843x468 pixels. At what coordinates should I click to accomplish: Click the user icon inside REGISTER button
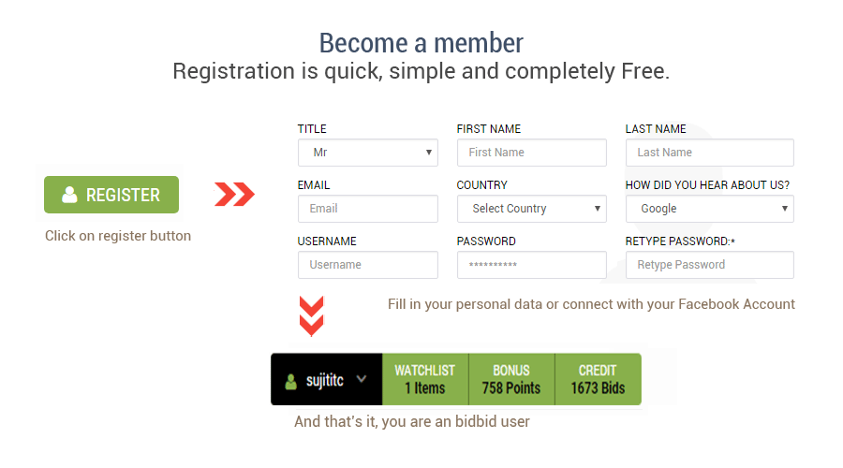[x=69, y=195]
